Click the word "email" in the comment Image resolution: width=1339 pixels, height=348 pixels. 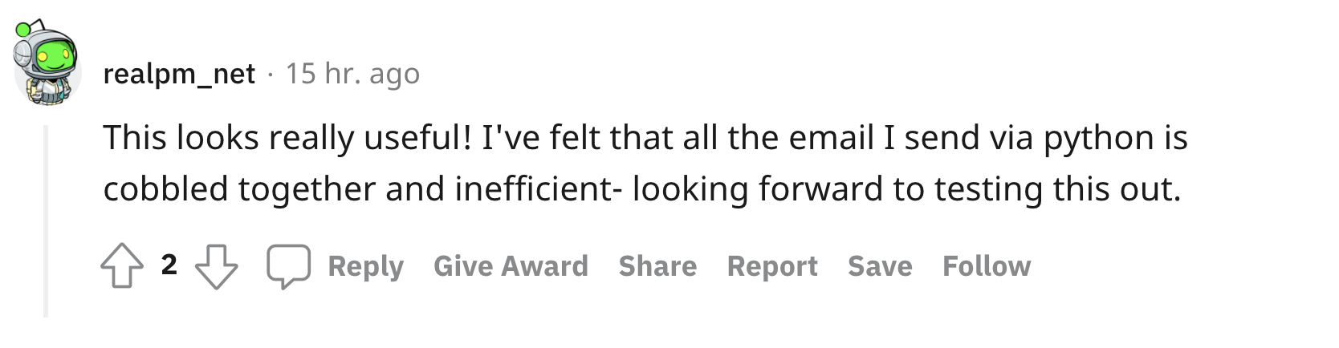(x=831, y=138)
